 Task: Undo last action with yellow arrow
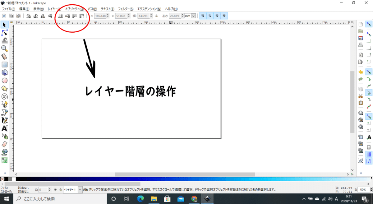tap(361, 72)
